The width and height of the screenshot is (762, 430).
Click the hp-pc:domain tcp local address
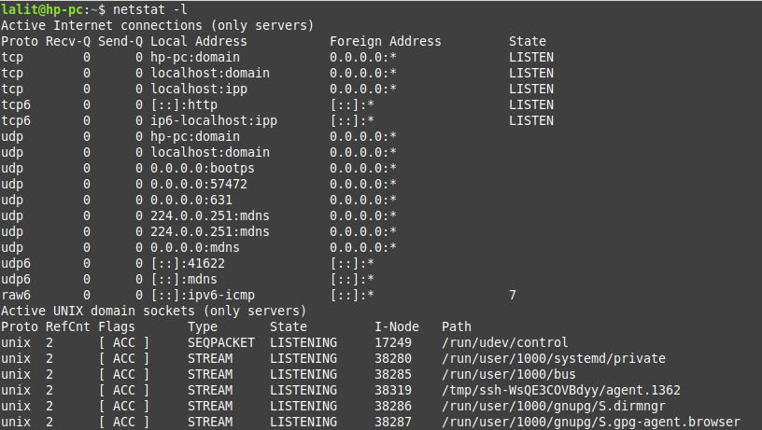click(x=195, y=57)
